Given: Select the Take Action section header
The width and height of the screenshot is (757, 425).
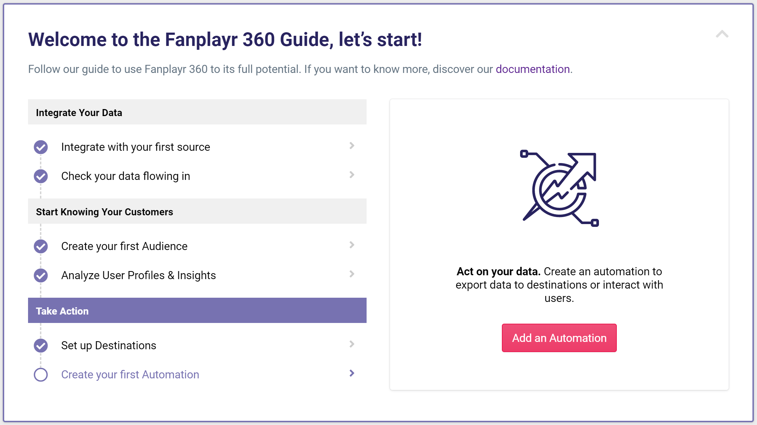Looking at the screenshot, I should pos(197,310).
